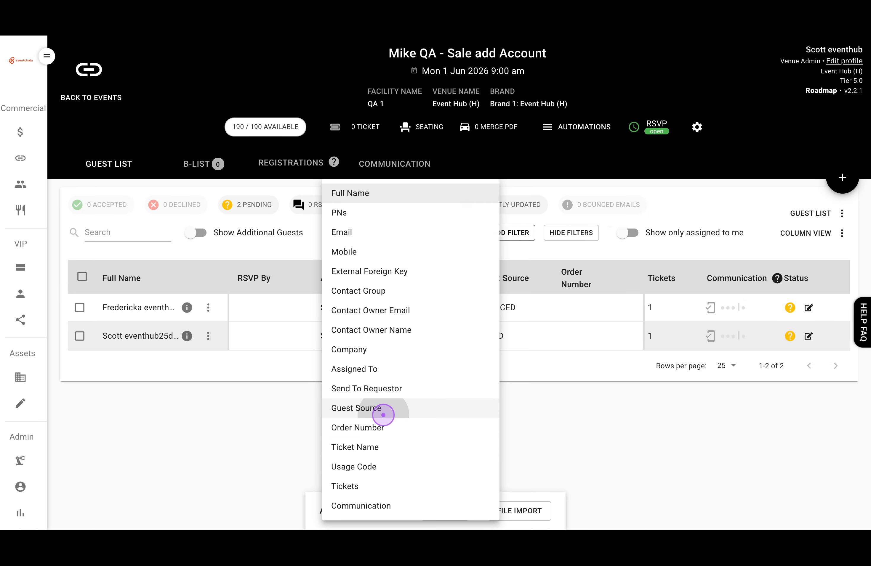Click the Edit profile link
Screen dimensions: 871x566
click(844, 61)
